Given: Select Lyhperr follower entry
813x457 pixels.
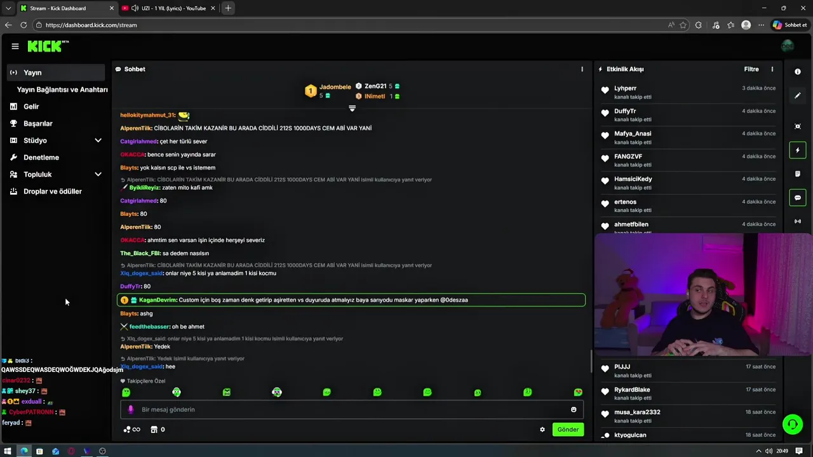Looking at the screenshot, I should point(690,92).
